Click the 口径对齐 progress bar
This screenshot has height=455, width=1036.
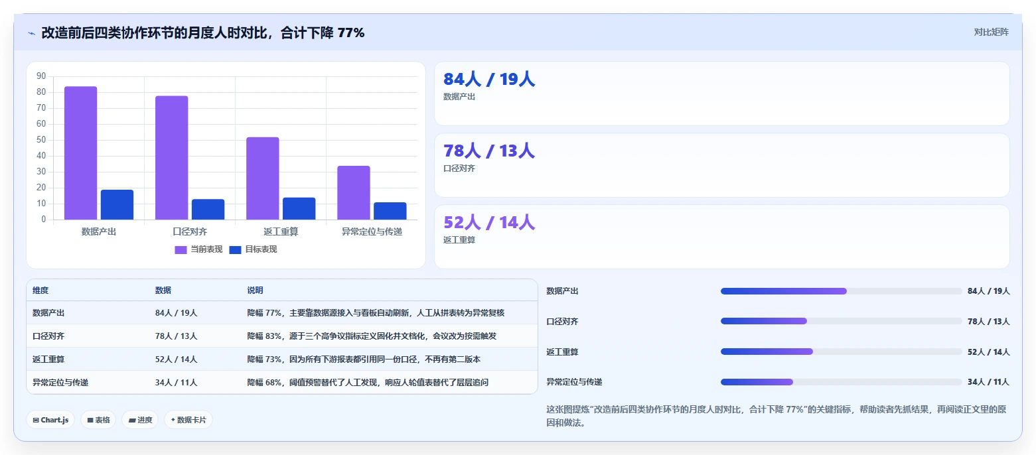pos(841,321)
